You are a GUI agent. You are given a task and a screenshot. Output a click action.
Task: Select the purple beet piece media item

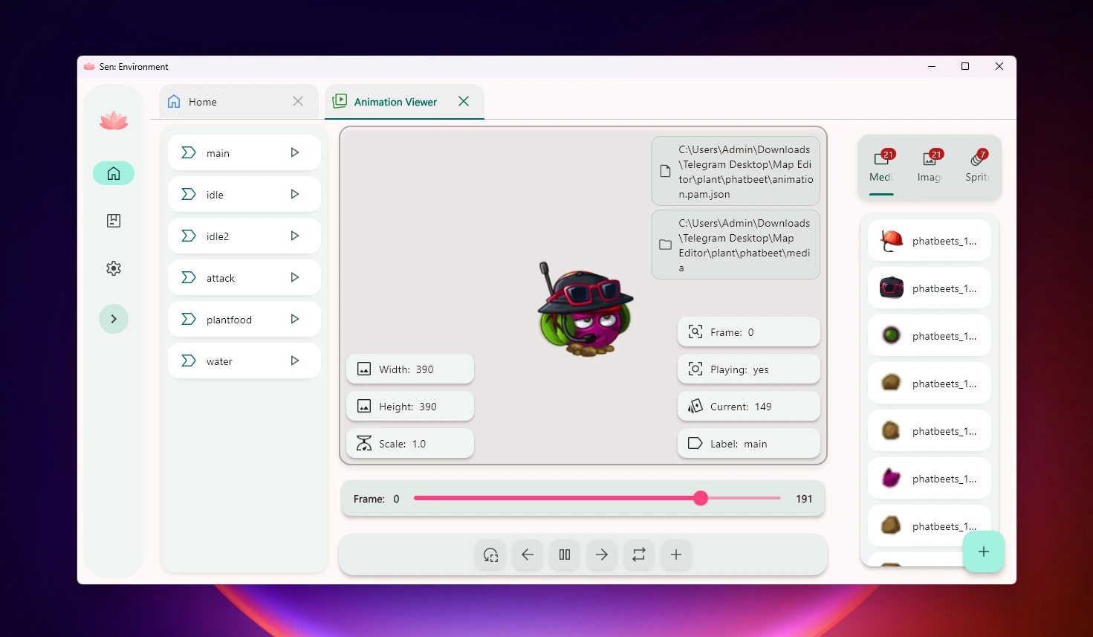click(930, 478)
